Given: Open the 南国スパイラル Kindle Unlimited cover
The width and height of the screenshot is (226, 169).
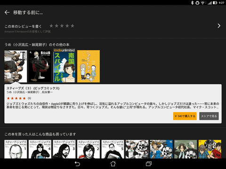Looking at the screenshot, I should tap(64, 66).
